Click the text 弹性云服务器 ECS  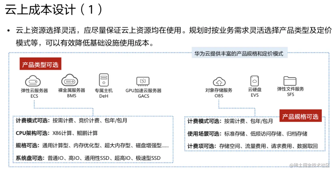[34, 93]
